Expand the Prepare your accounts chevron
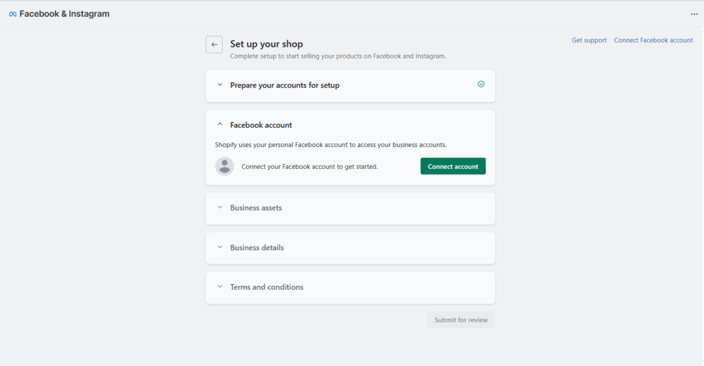 [x=220, y=85]
